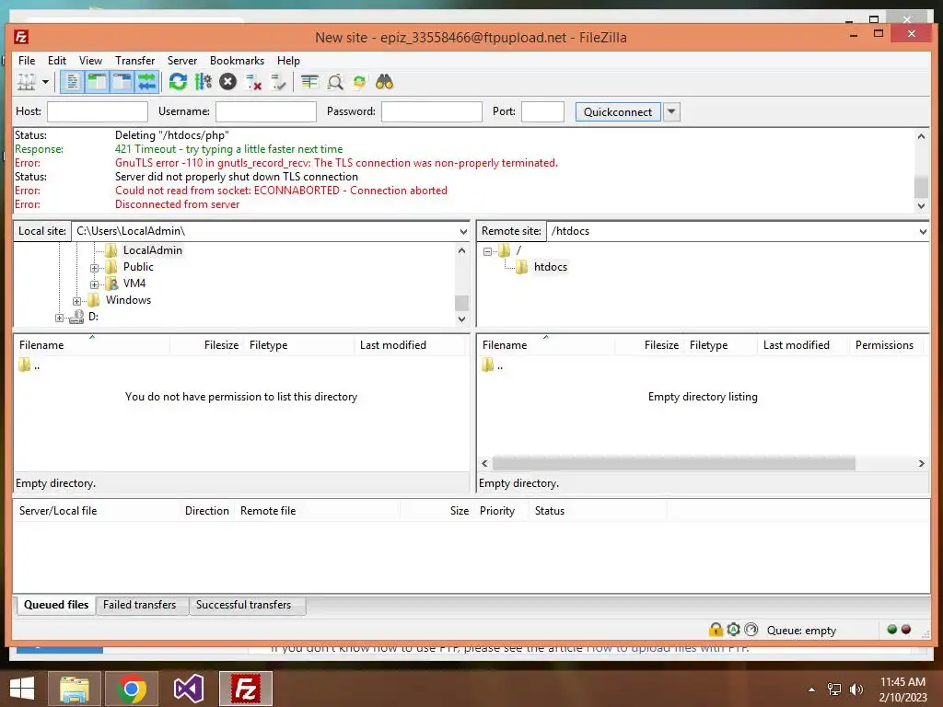Toggle synchronized browsing icon

coord(360,82)
